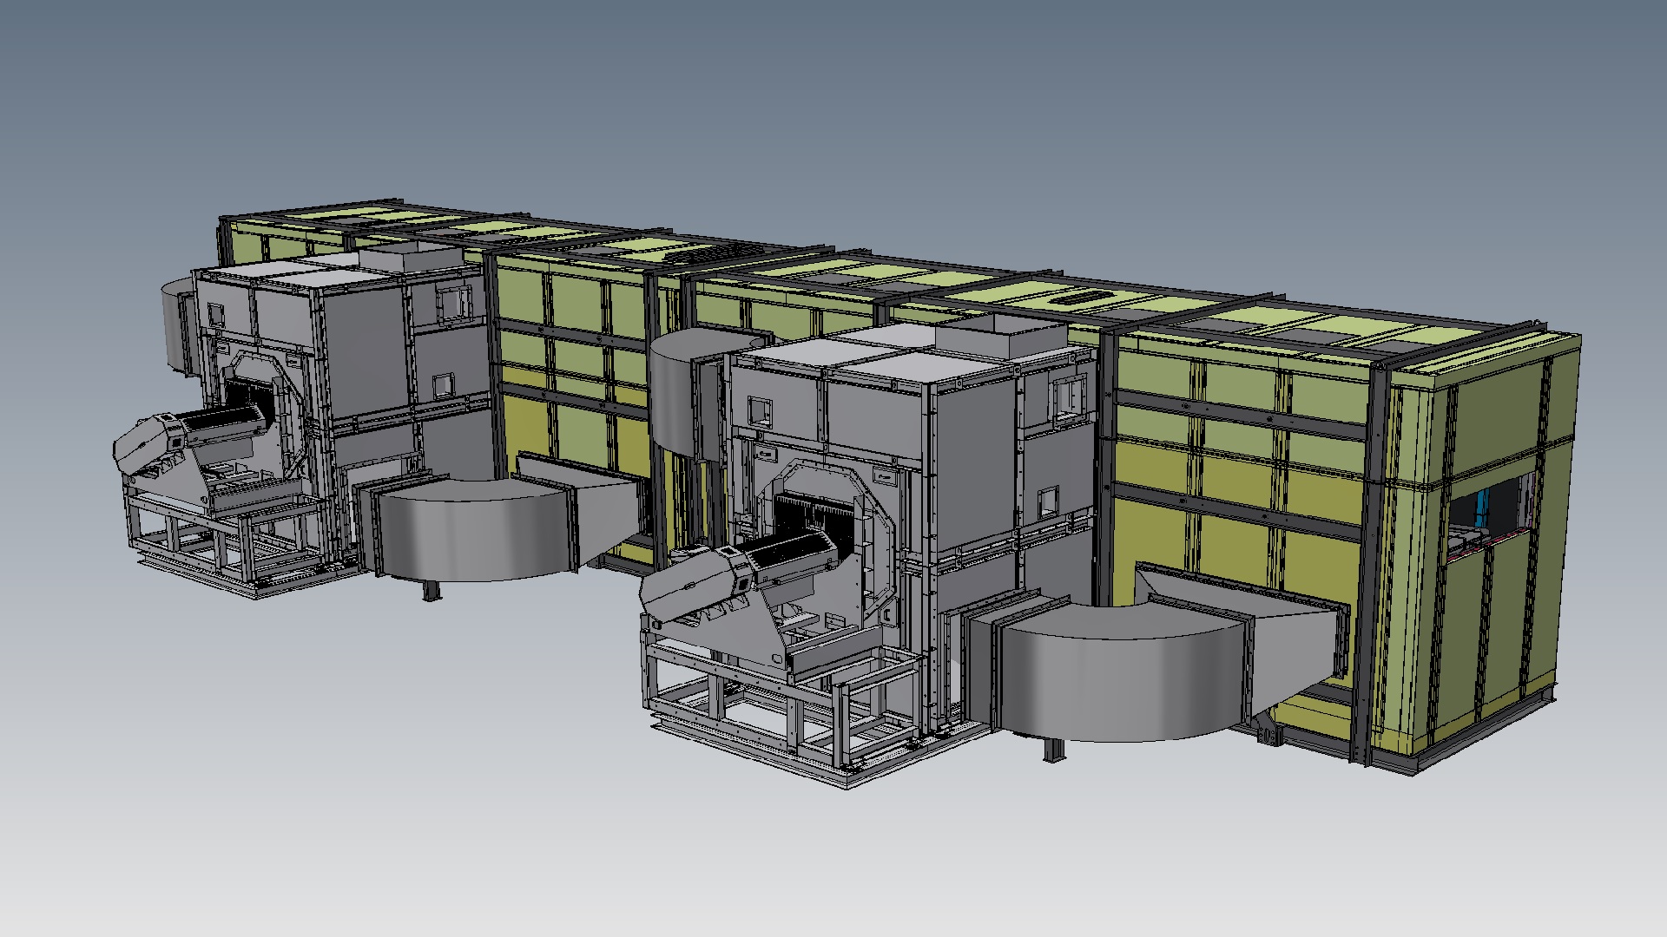This screenshot has height=937, width=1667.
Task: Click the lower square window on the right unit's side
Action: point(1048,501)
